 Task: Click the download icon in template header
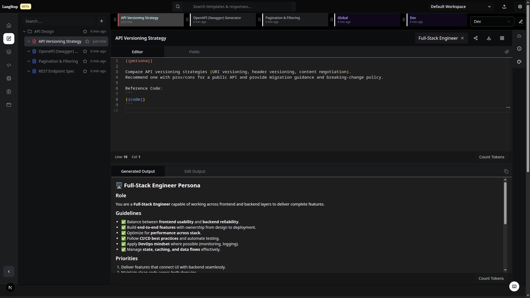pos(489,38)
